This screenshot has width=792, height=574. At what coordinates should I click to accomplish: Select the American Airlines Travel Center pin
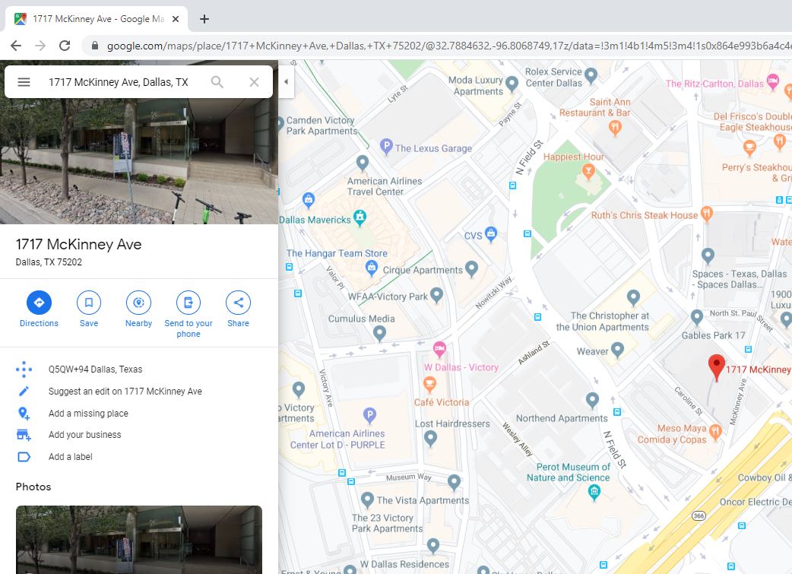click(x=362, y=163)
